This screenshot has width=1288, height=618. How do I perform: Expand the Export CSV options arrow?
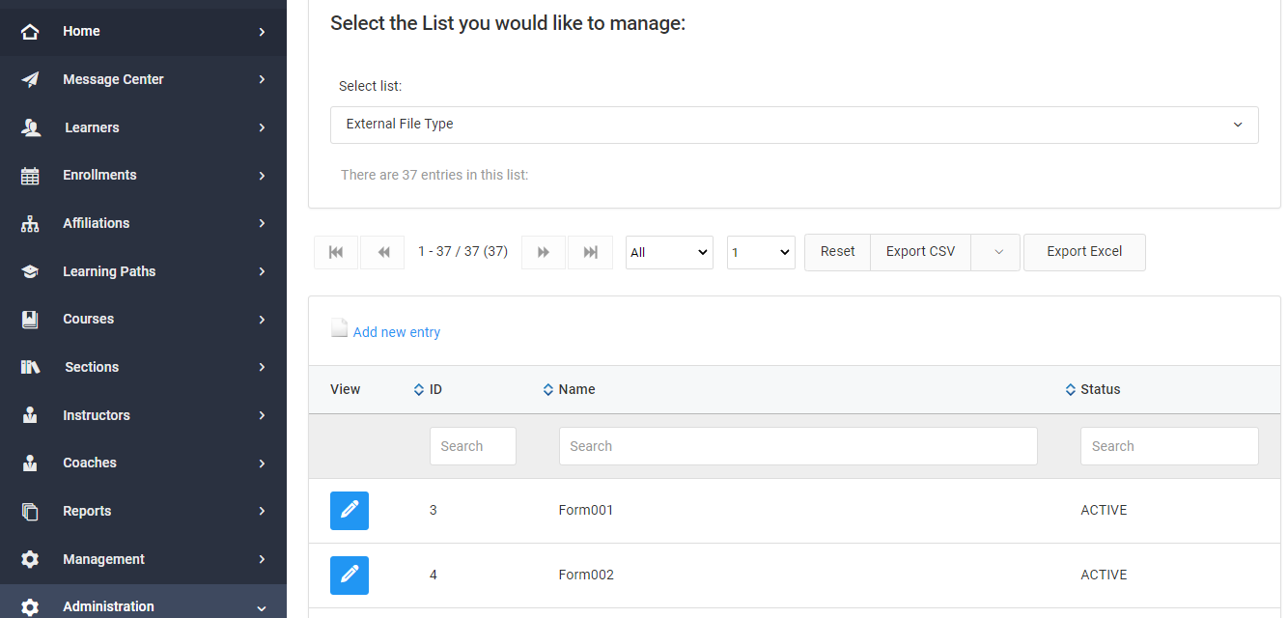[x=998, y=252]
